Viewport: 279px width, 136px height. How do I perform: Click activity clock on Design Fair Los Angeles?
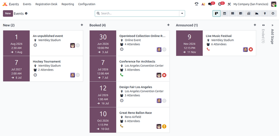click(x=122, y=100)
